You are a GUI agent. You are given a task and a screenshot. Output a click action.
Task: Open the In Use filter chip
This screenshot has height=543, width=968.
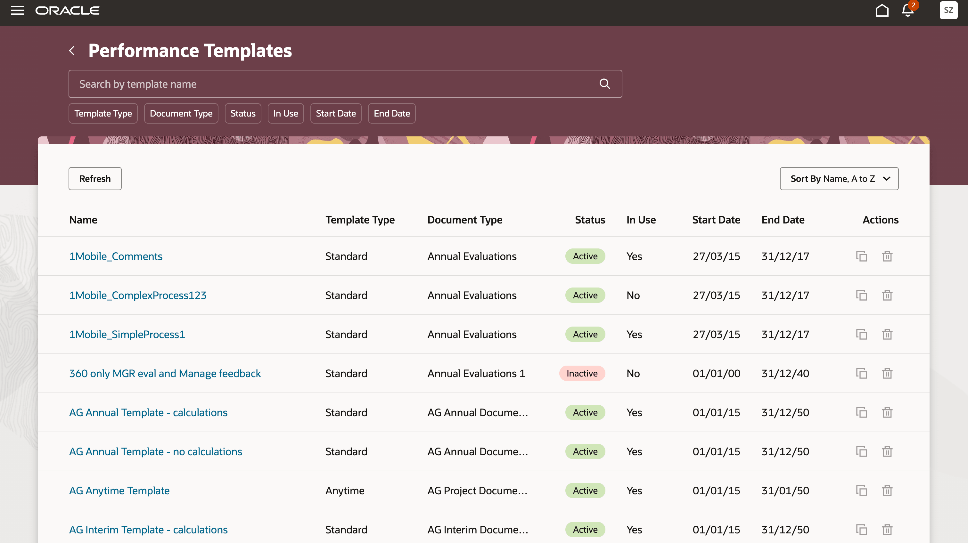tap(286, 113)
